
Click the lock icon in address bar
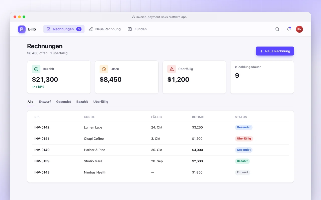tap(133, 17)
